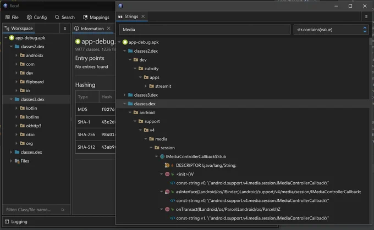Open Strings window hamburger menu
This screenshot has width=374, height=230.
[366, 16]
